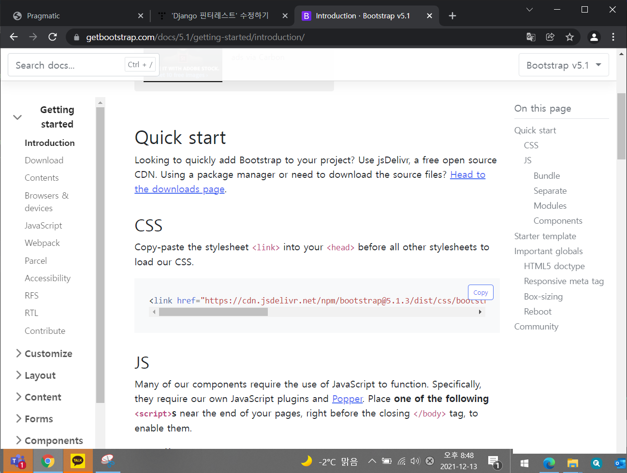Jump to Box-sizing section
The height and width of the screenshot is (473, 627).
point(543,297)
